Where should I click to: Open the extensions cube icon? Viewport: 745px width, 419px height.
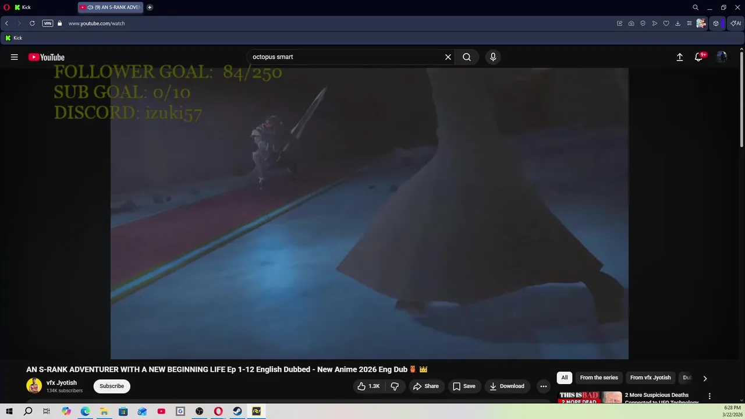[716, 23]
